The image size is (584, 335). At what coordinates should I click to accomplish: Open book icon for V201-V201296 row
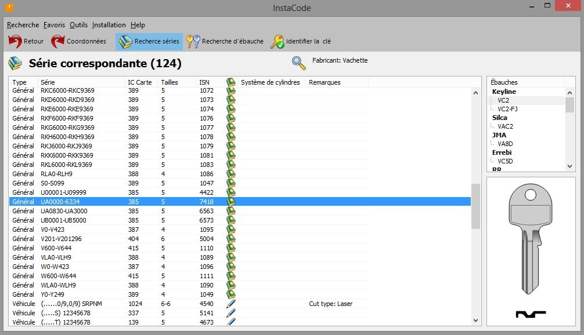(x=231, y=239)
